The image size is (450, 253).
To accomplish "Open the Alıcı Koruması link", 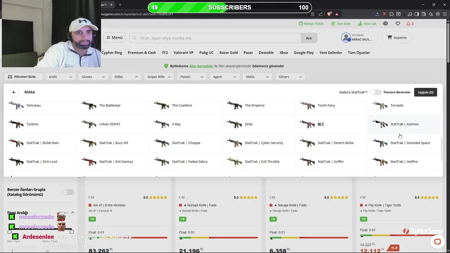I will click(201, 66).
